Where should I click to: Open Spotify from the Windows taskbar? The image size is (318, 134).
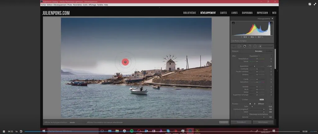click(x=132, y=131)
